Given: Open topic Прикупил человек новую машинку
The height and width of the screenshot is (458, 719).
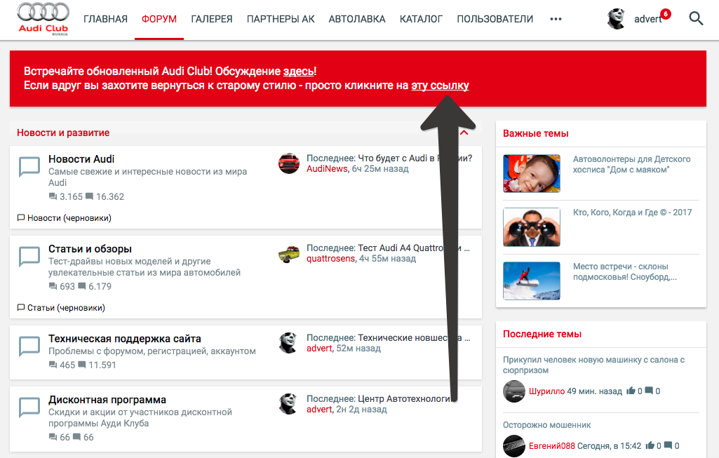Looking at the screenshot, I should click(x=594, y=365).
